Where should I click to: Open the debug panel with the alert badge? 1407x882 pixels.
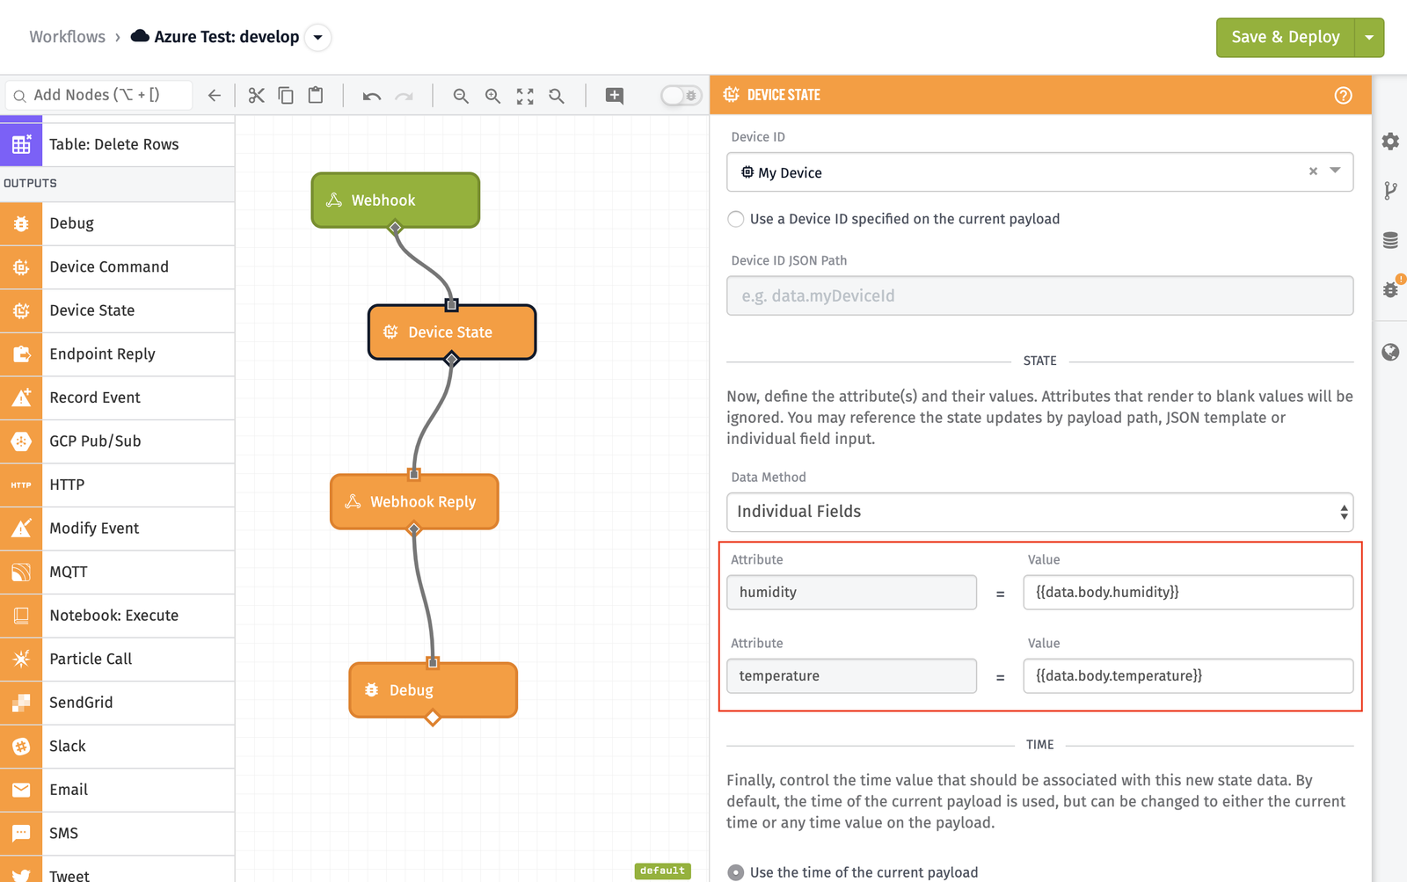coord(1390,288)
